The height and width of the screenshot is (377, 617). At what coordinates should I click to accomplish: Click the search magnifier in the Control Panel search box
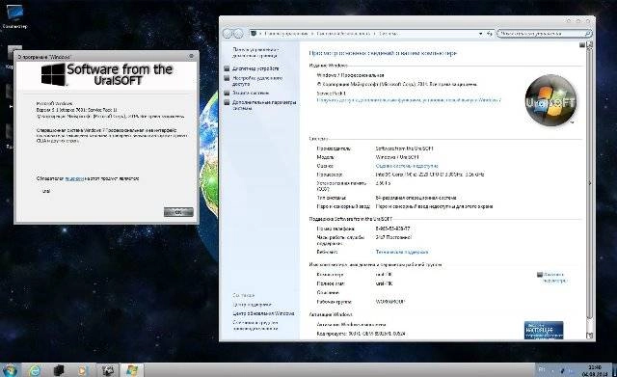587,34
